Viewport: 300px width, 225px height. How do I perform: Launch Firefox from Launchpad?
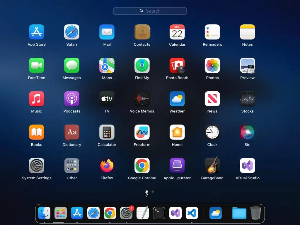pos(107,166)
